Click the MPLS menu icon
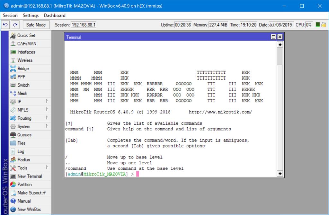Image resolution: width=329 pixels, height=215 pixels. (x=13, y=110)
